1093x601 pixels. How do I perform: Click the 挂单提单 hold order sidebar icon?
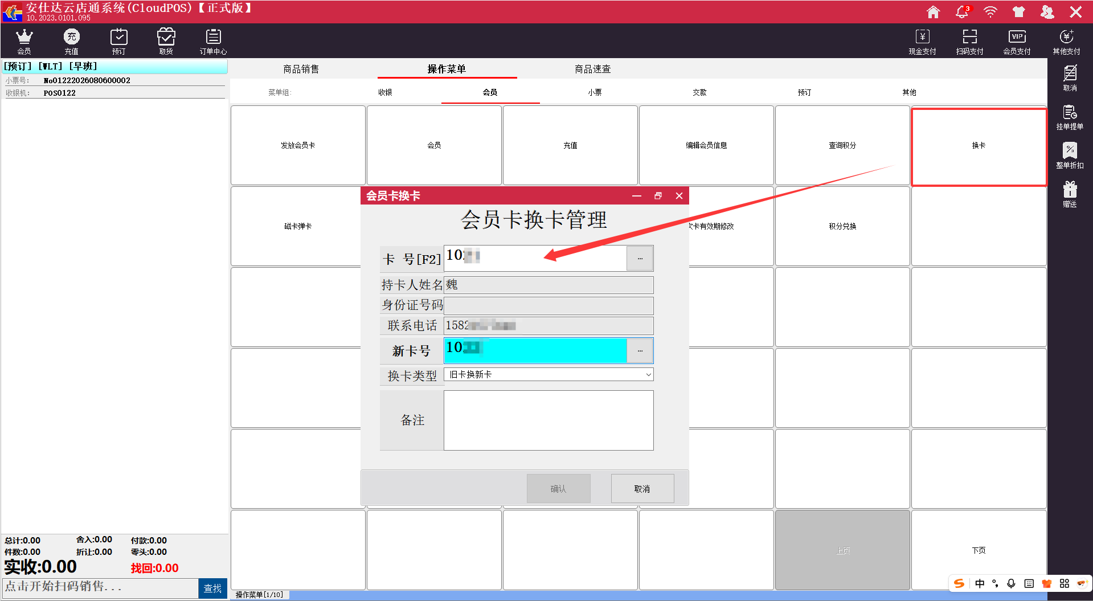point(1070,117)
